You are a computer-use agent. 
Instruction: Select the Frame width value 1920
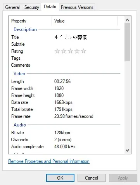[59, 88]
